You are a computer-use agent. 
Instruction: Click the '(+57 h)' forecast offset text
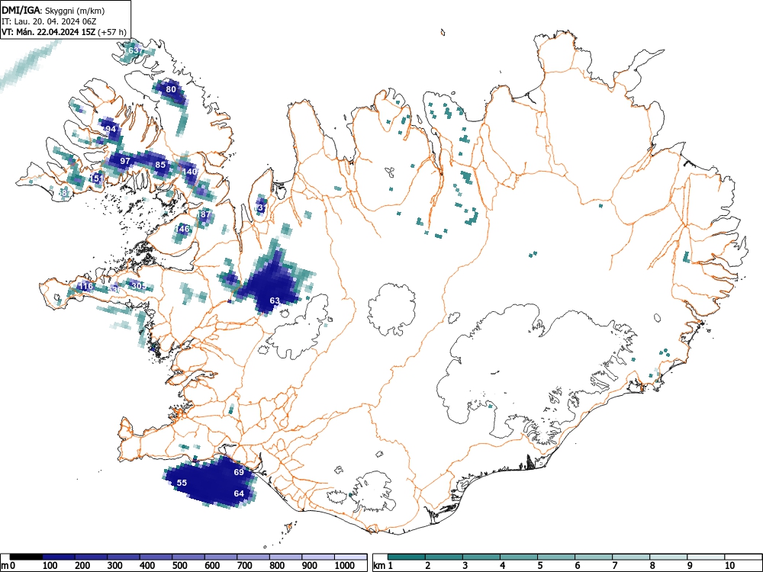tap(112, 32)
